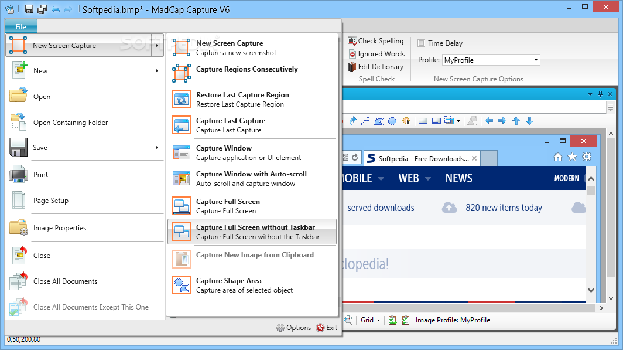Click the browser favorites star icon
The image size is (623, 350).
[572, 157]
